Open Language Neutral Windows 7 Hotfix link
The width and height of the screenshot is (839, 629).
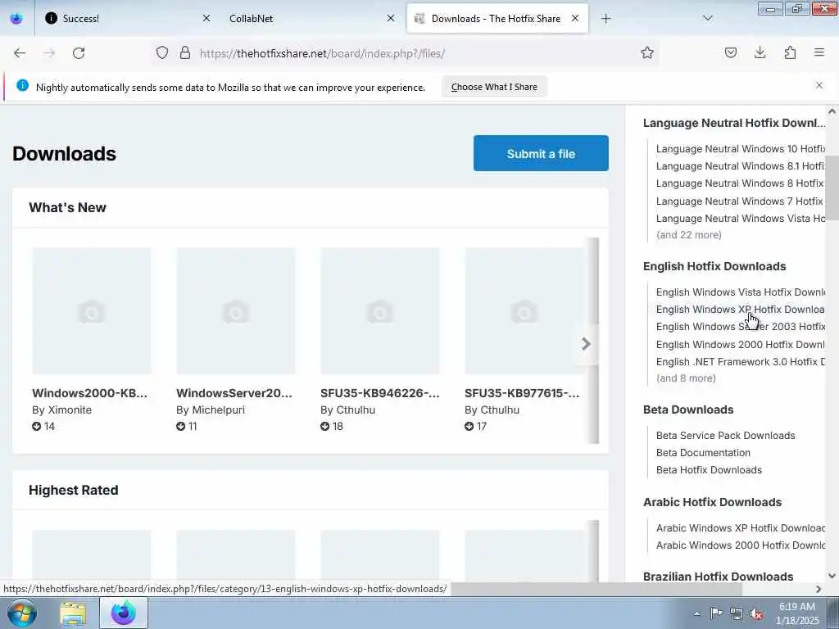point(740,201)
